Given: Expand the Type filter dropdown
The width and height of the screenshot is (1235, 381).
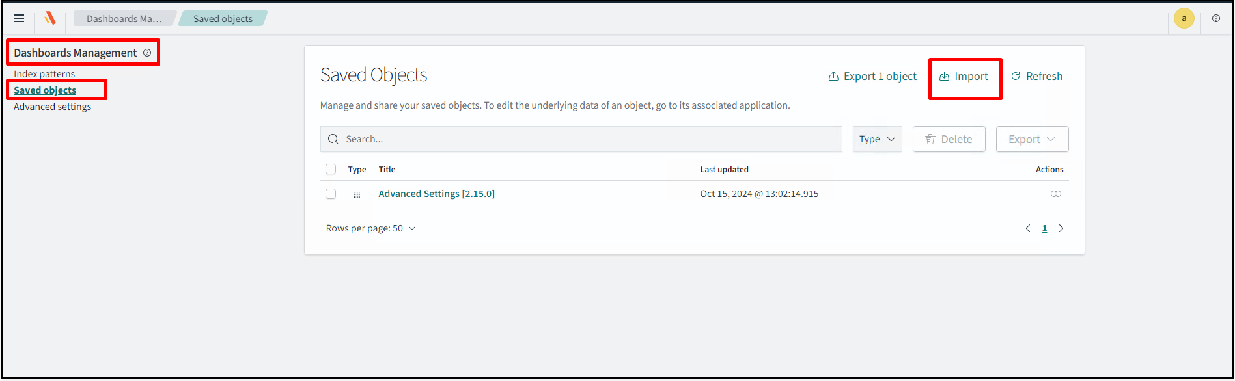Looking at the screenshot, I should click(x=877, y=139).
